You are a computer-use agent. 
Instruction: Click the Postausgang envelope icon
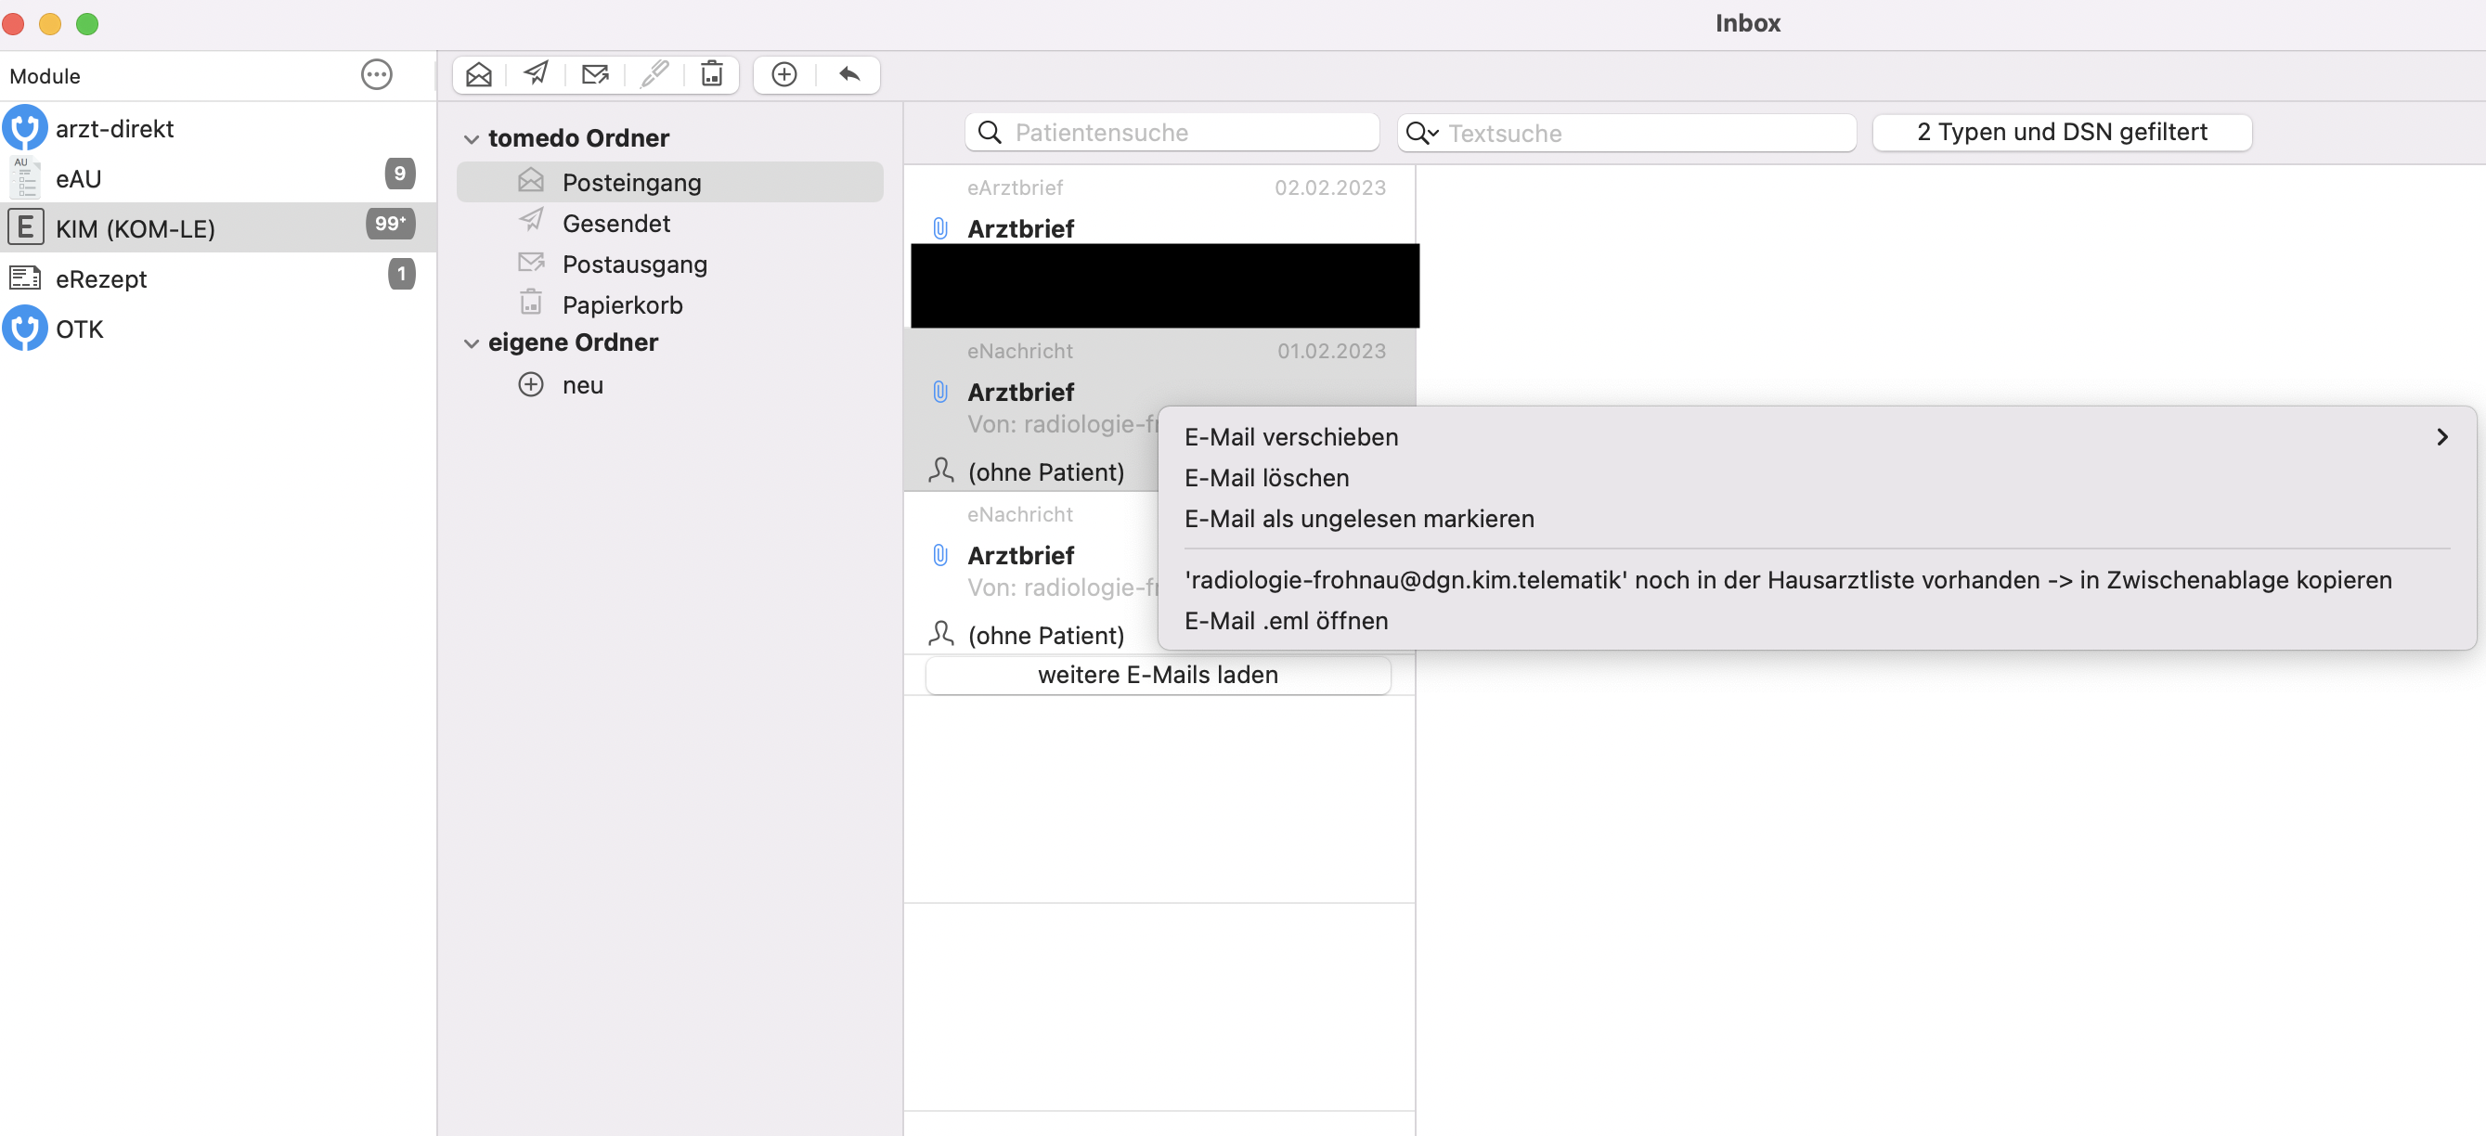click(531, 263)
